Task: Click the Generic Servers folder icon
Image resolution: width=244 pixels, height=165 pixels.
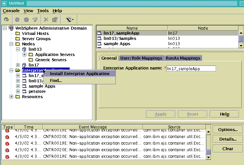Action: pyautogui.click(x=31, y=60)
